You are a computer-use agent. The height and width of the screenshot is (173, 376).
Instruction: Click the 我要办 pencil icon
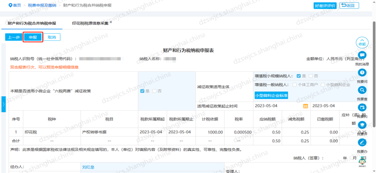coord(362,142)
